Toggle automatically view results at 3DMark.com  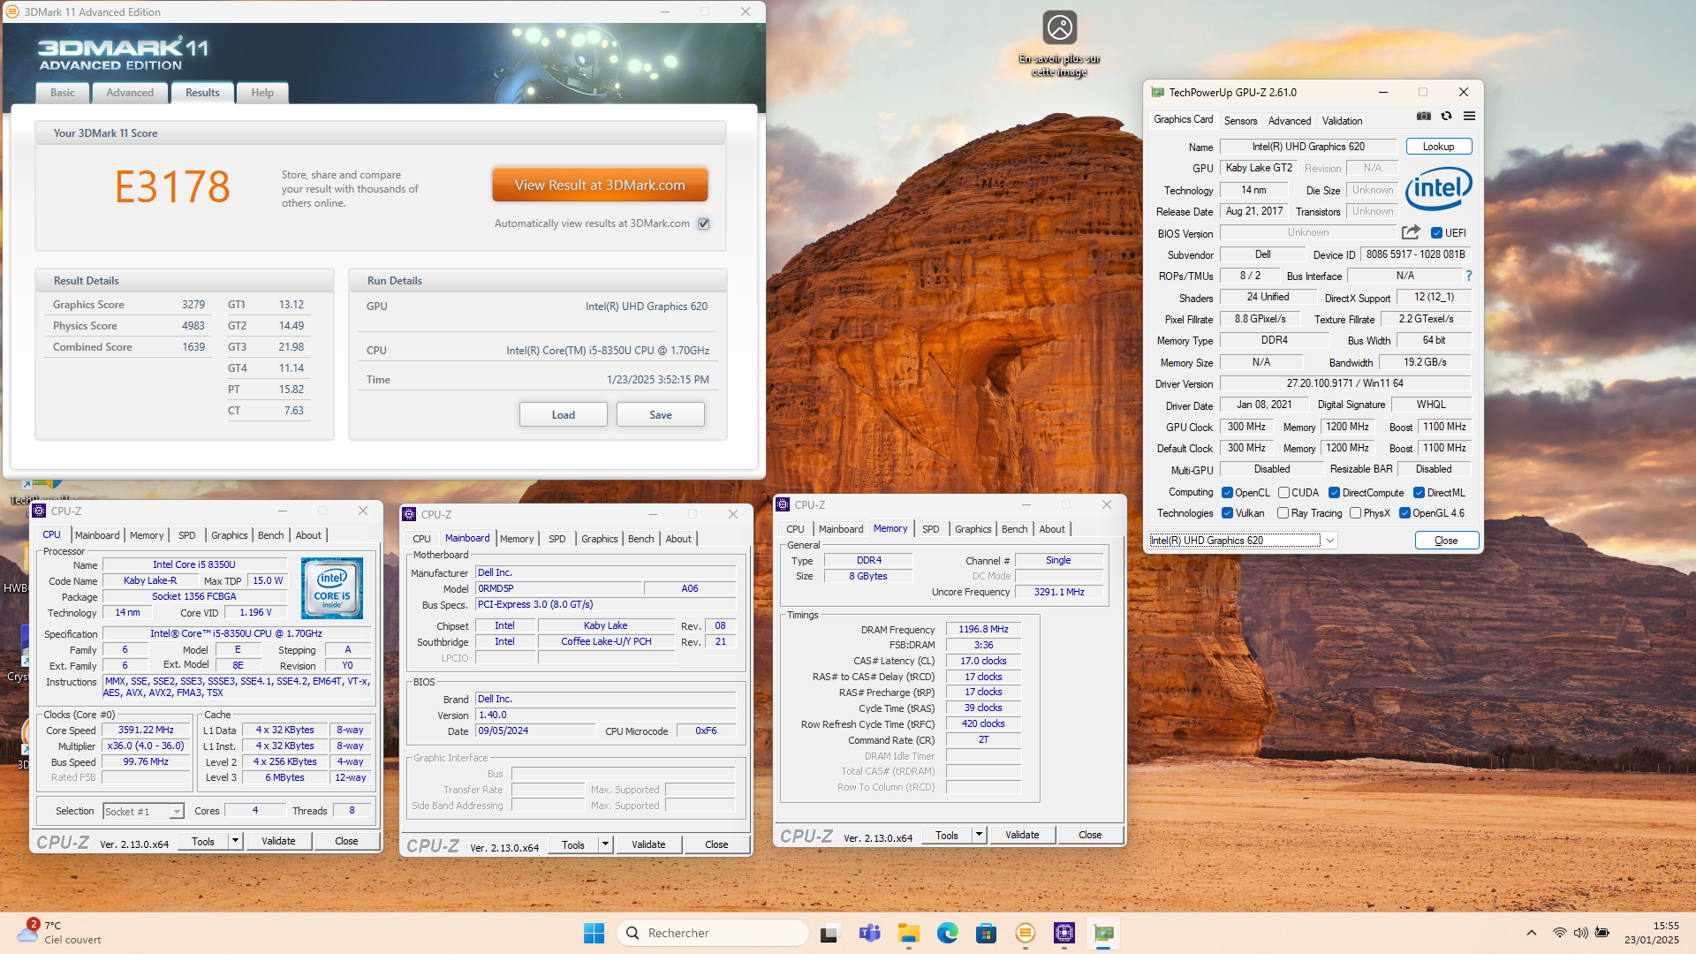pyautogui.click(x=704, y=223)
